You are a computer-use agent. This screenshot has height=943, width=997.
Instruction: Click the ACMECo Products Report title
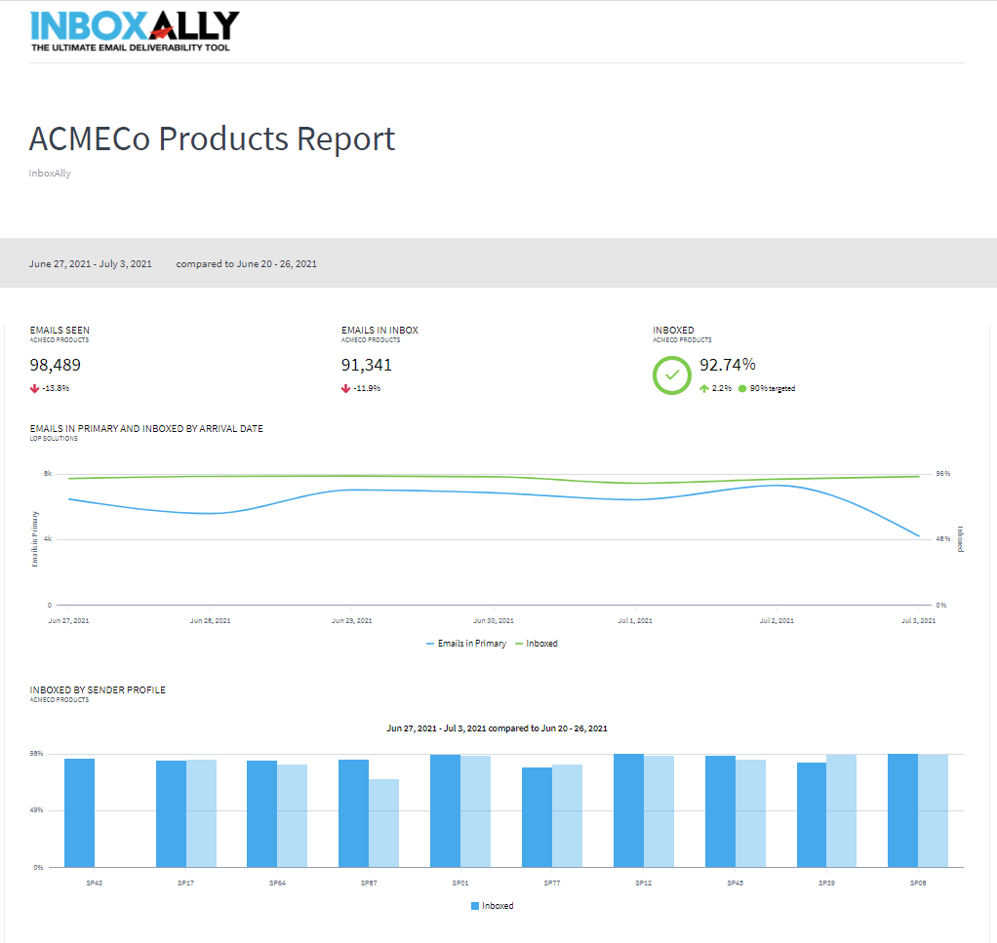pyautogui.click(x=212, y=138)
